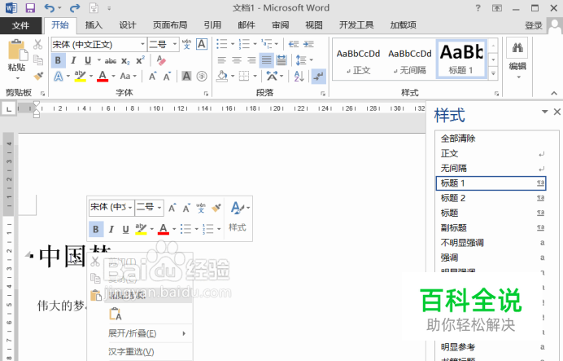This screenshot has height=361, width=563.
Task: Open styles pane options dropdown arrow
Action: tap(544, 112)
